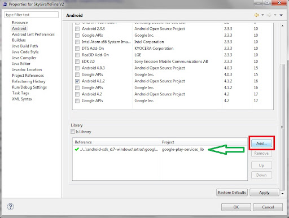Viewport: 289px width, 218px height.
Task: Select Resource in the properties tree
Action: click(x=20, y=23)
